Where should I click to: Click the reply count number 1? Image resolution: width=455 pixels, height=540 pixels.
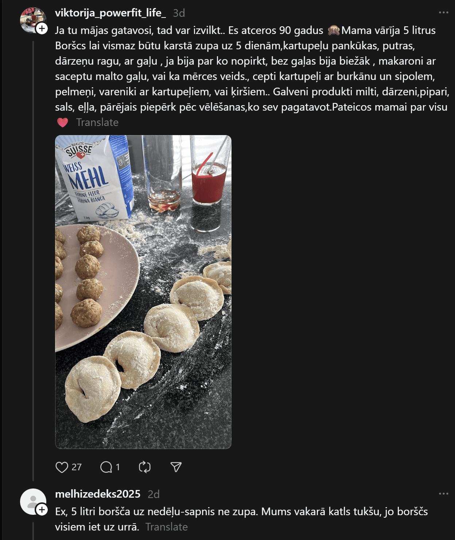point(118,467)
